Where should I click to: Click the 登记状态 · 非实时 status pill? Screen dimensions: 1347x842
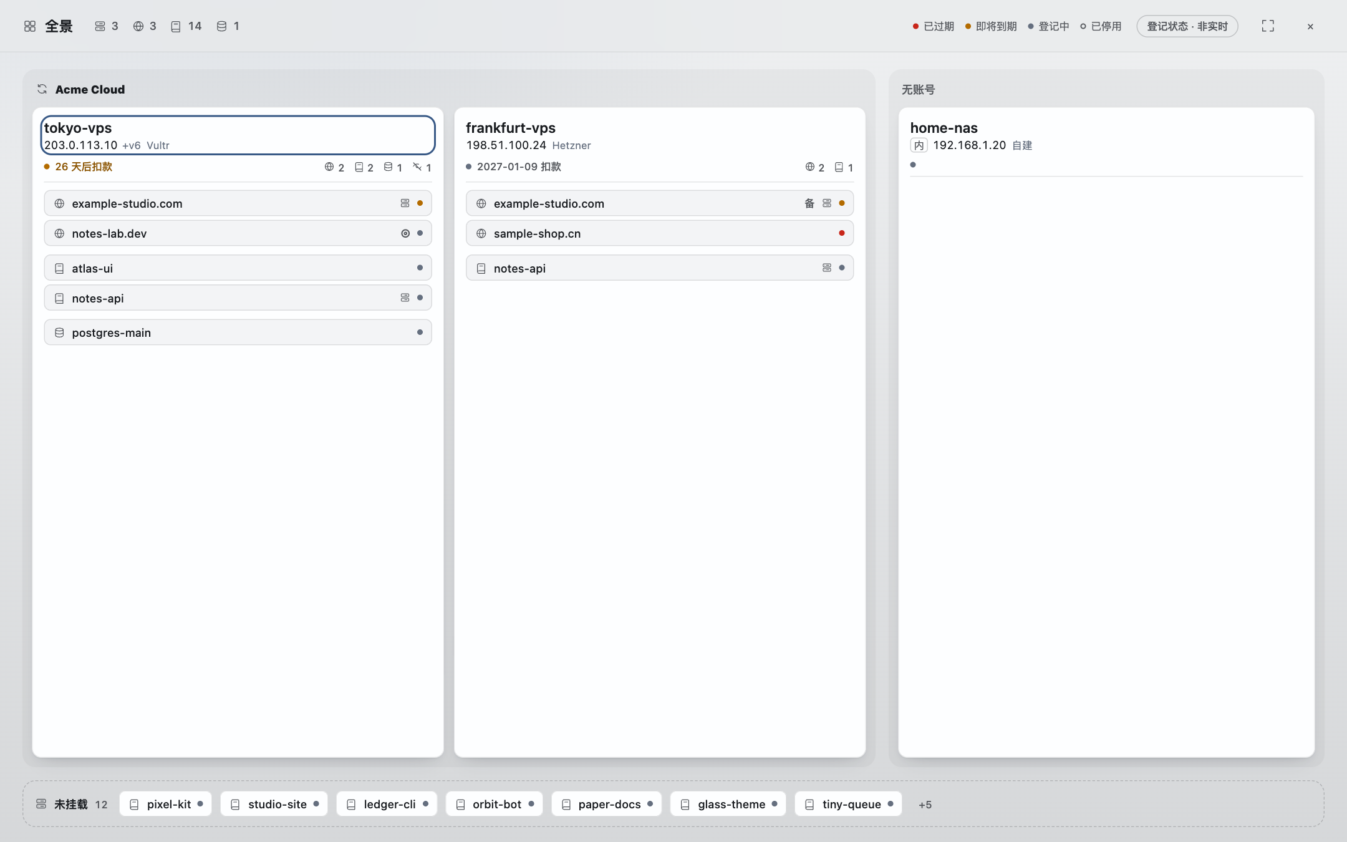(1187, 26)
